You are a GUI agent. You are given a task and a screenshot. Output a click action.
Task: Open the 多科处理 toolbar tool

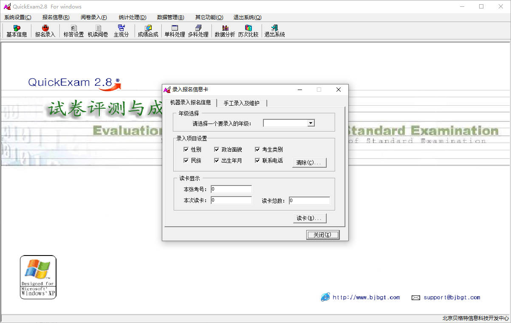[198, 31]
